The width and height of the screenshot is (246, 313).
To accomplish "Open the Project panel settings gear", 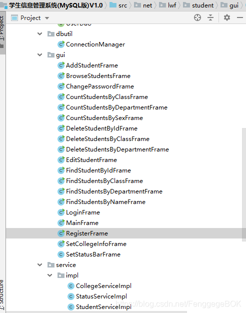I will coord(227,17).
